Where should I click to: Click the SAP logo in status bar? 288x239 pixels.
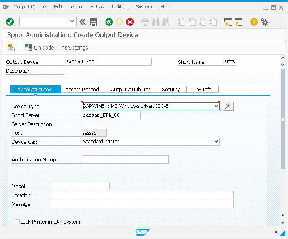[143, 232]
